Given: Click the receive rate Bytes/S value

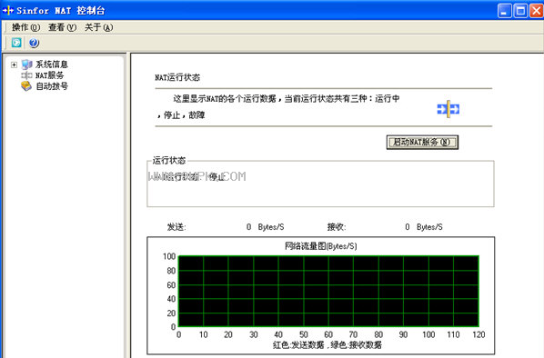Looking at the screenshot, I should [424, 227].
